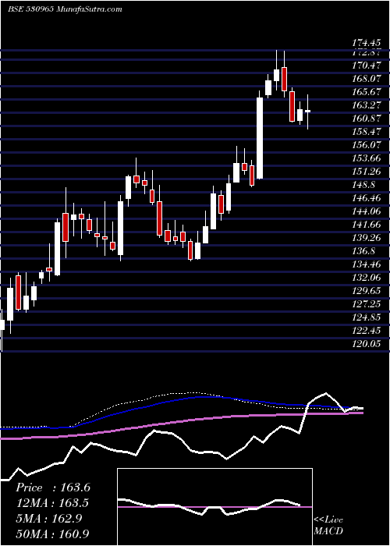
Task: Click the 139.26 price axis label
Action: [366, 238]
